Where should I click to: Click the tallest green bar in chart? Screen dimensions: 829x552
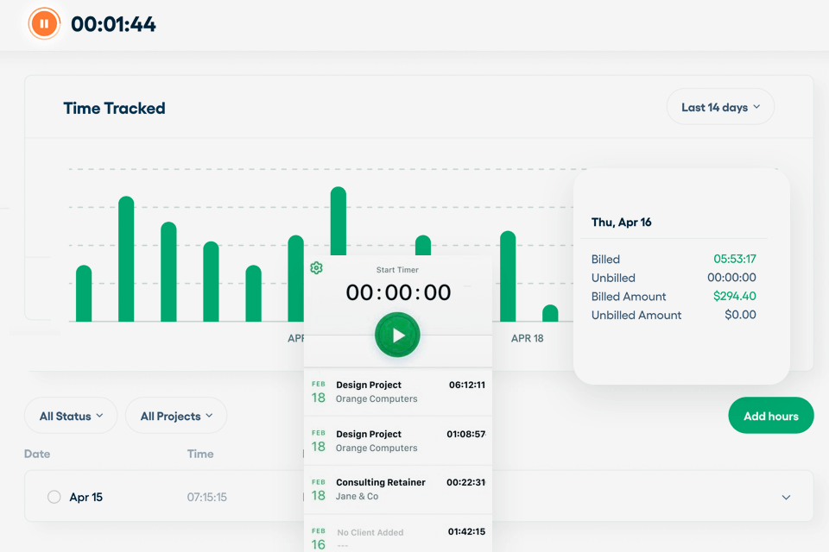[x=339, y=221]
